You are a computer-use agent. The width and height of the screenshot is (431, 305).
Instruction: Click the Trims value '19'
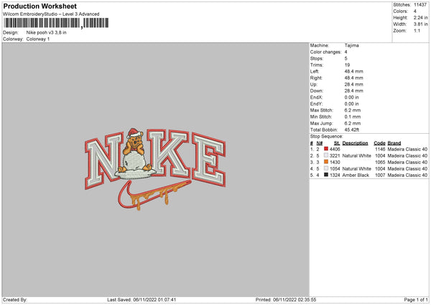click(347, 65)
